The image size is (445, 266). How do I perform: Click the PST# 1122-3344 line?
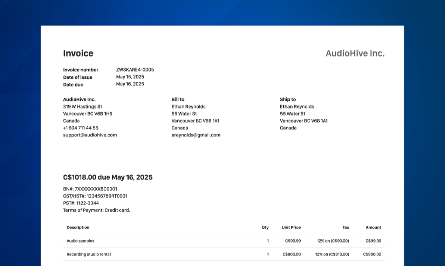pos(81,203)
